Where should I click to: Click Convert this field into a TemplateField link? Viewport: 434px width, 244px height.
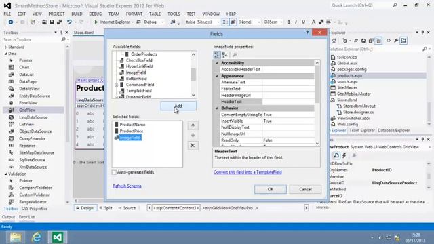[x=248, y=172]
